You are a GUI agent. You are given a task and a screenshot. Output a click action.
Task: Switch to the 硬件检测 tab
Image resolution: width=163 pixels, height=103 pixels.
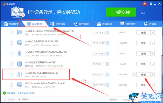point(128,24)
